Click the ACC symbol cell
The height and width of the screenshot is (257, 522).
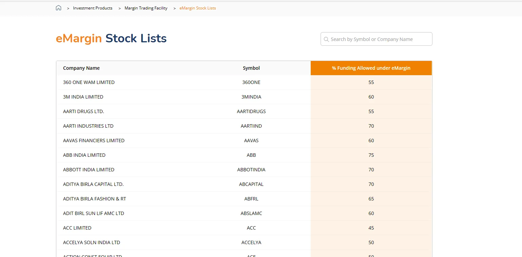(x=251, y=228)
